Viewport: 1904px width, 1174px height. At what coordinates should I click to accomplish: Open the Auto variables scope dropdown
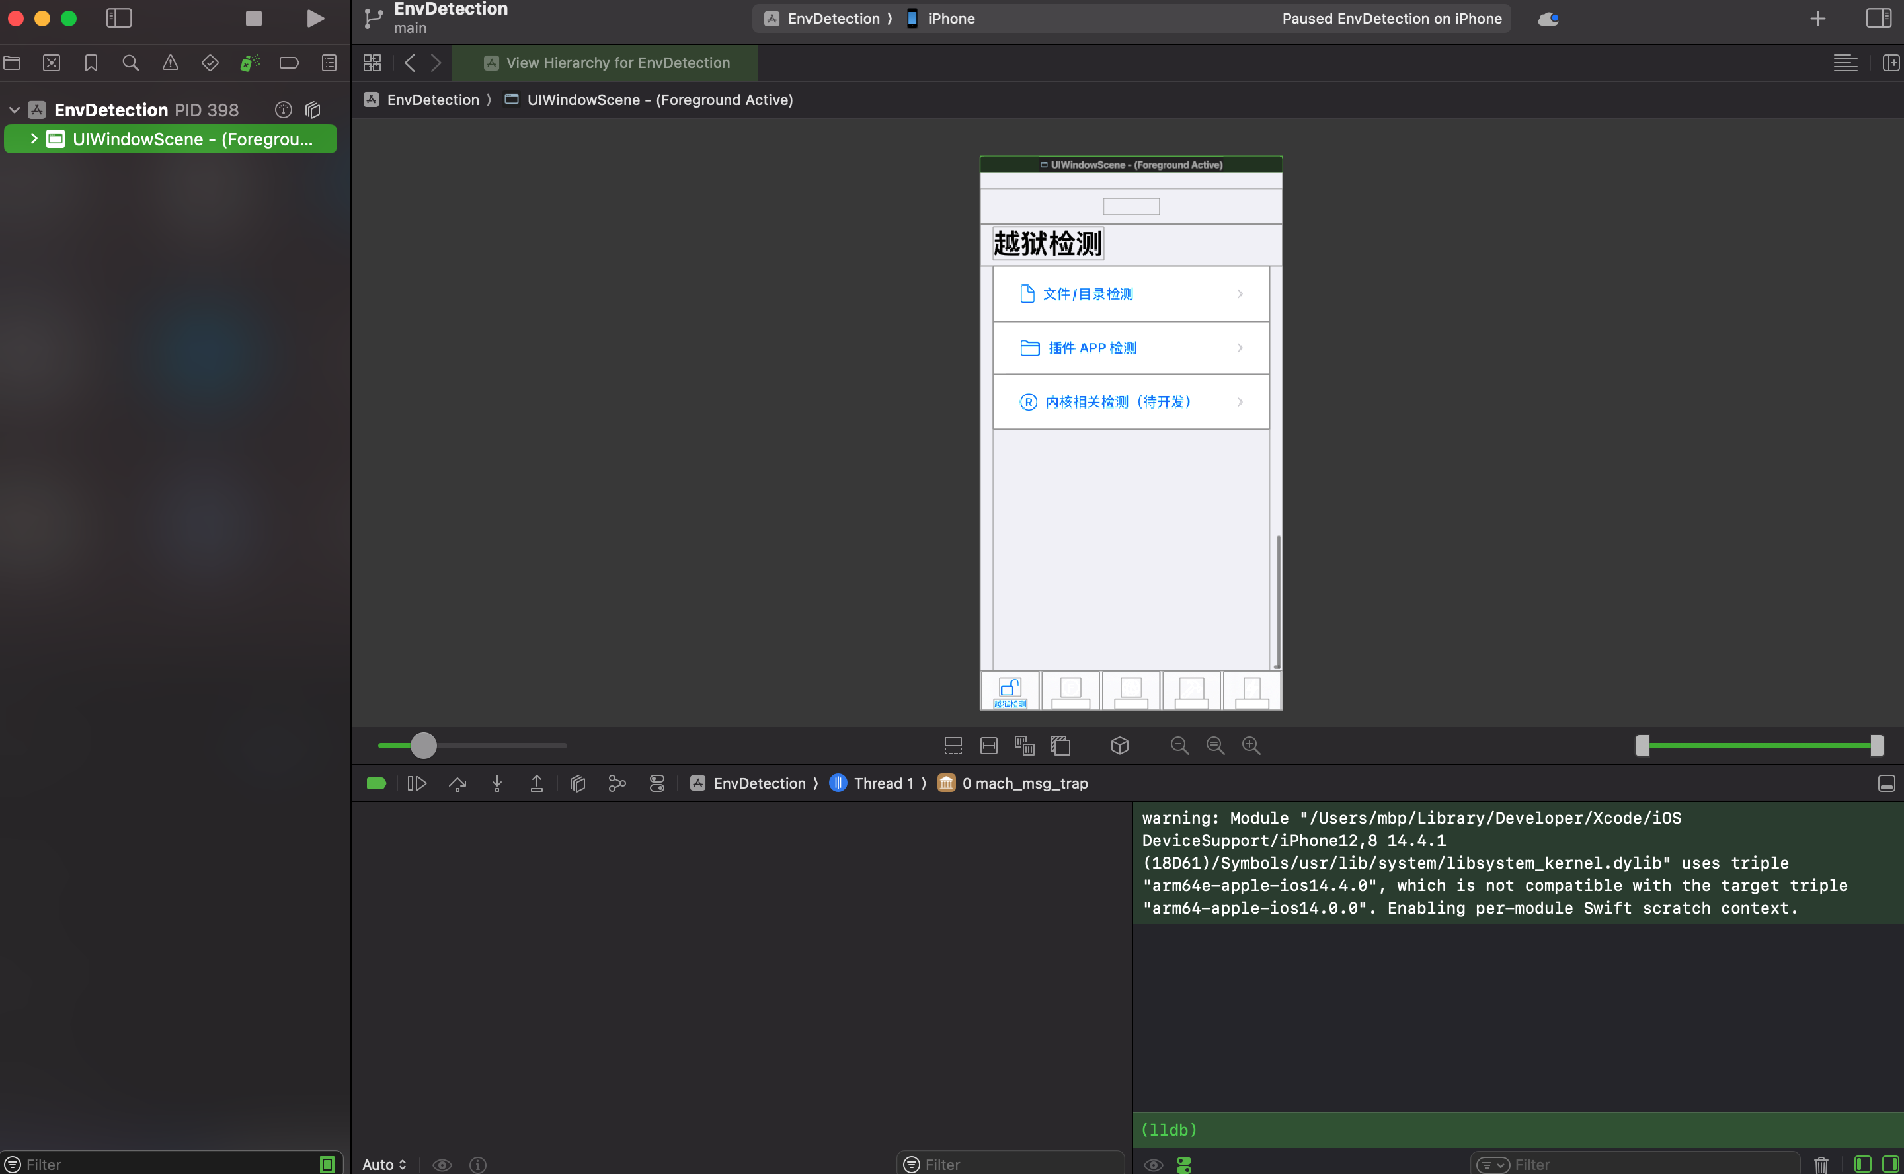tap(384, 1164)
